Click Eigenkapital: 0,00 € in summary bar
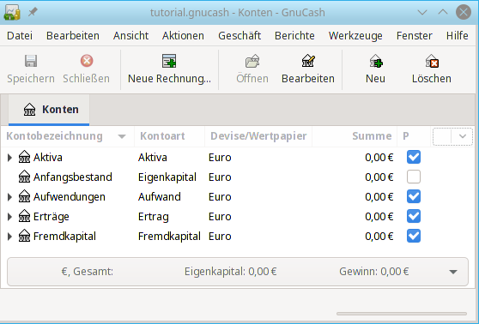Viewport: 479px width, 324px height. [231, 272]
